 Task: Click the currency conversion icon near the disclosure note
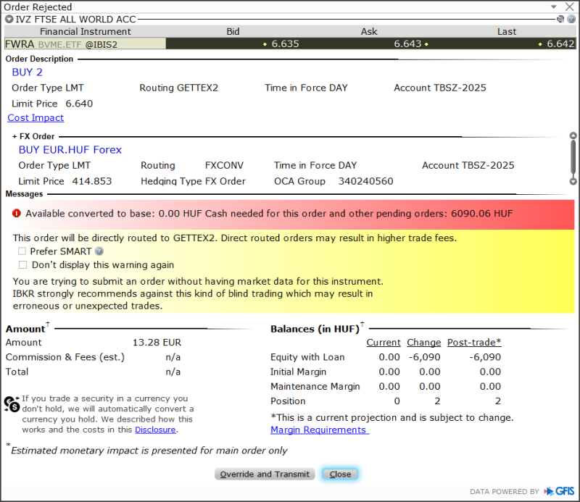point(12,403)
